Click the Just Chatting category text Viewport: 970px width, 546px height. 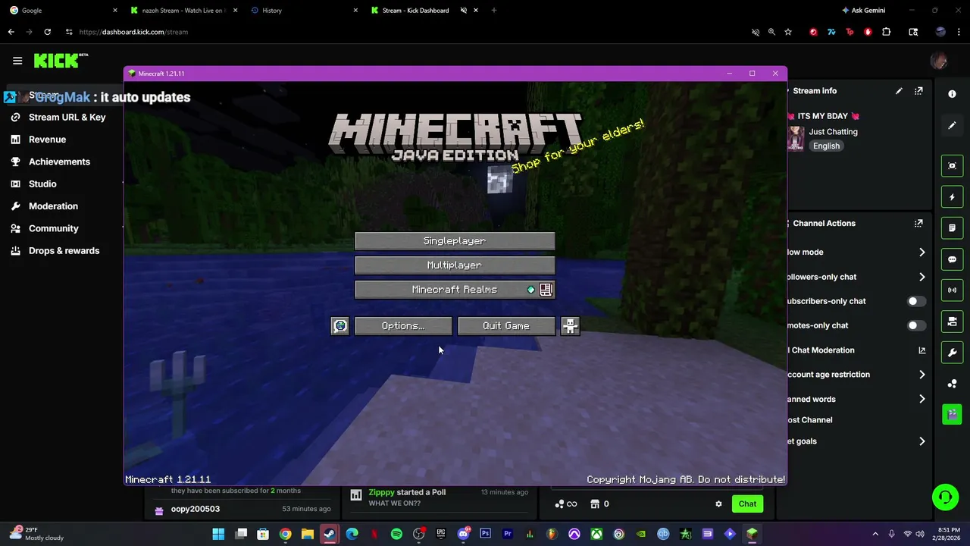pos(833,132)
